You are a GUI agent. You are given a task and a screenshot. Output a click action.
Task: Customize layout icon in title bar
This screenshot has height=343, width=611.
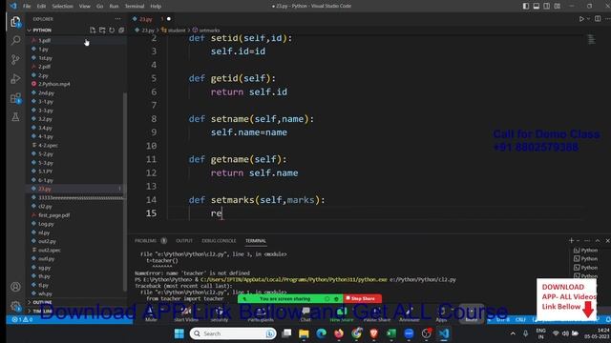click(x=558, y=6)
